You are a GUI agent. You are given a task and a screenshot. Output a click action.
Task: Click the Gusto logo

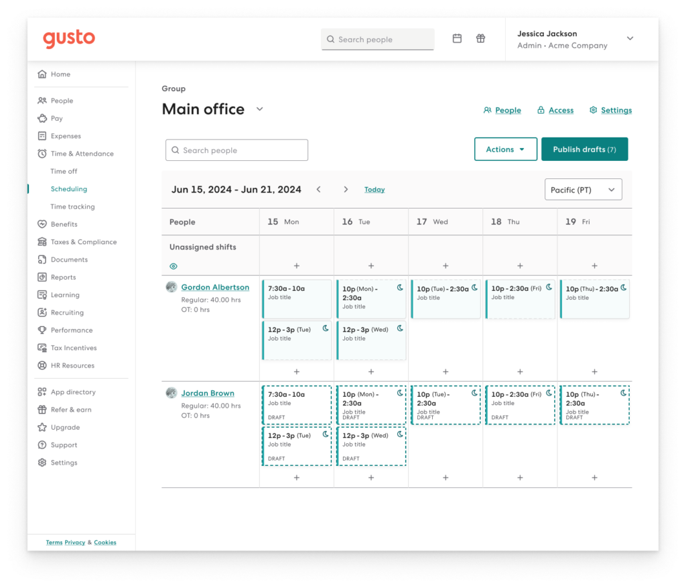(x=69, y=39)
